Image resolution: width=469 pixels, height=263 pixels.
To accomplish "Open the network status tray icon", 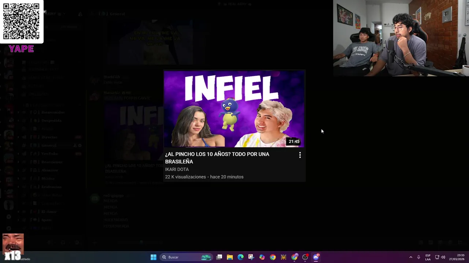I will [437, 257].
